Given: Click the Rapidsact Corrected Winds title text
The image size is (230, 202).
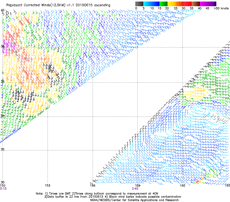Looking at the screenshot, I should pyautogui.click(x=58, y=5).
